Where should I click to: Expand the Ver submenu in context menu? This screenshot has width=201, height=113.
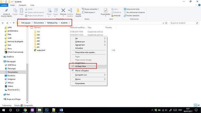(x=89, y=38)
